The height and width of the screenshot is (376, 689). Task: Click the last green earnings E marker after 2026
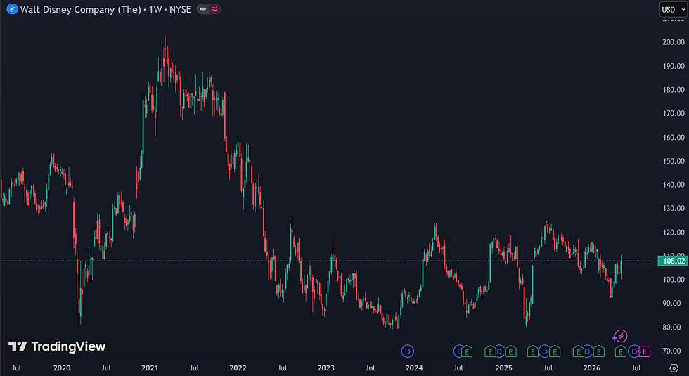620,351
